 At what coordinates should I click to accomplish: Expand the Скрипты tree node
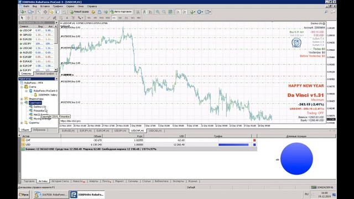pos(22,123)
